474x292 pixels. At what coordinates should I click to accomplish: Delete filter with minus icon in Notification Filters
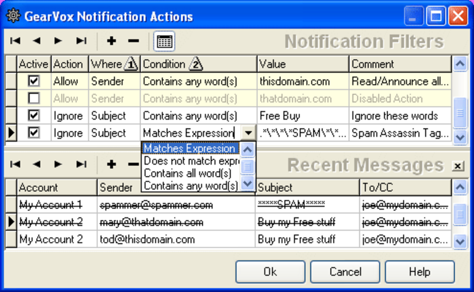(133, 41)
